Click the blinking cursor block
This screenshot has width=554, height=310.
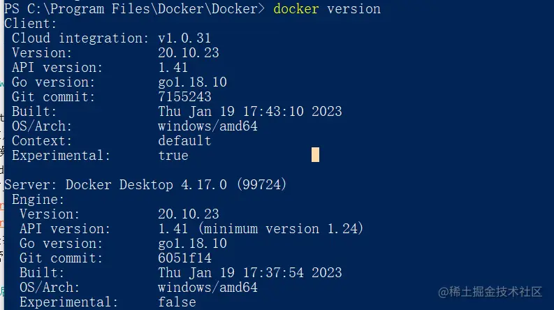(x=316, y=155)
